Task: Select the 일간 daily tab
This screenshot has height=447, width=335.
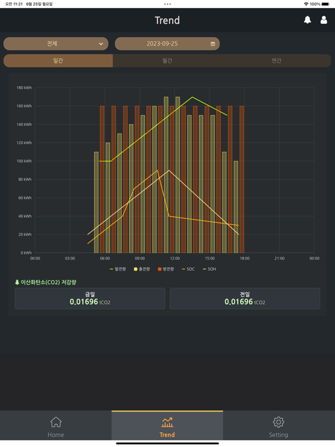Action: 58,61
